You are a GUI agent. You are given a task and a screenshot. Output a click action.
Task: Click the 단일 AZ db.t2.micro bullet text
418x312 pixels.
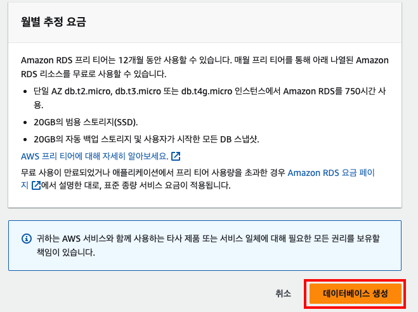209,98
